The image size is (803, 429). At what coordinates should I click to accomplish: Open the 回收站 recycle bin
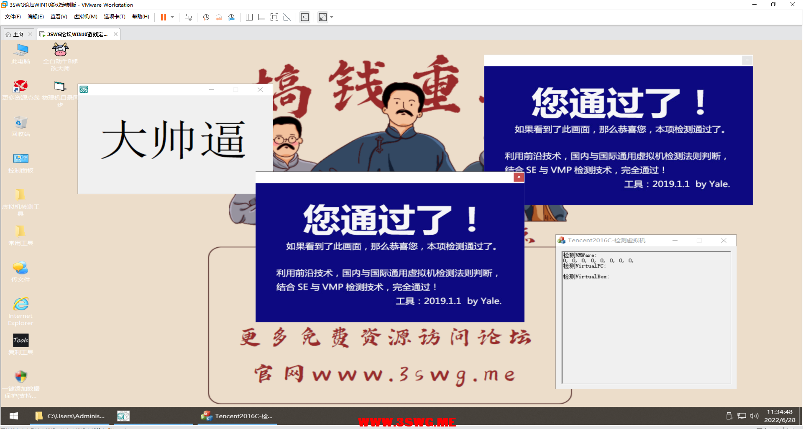[x=20, y=126]
